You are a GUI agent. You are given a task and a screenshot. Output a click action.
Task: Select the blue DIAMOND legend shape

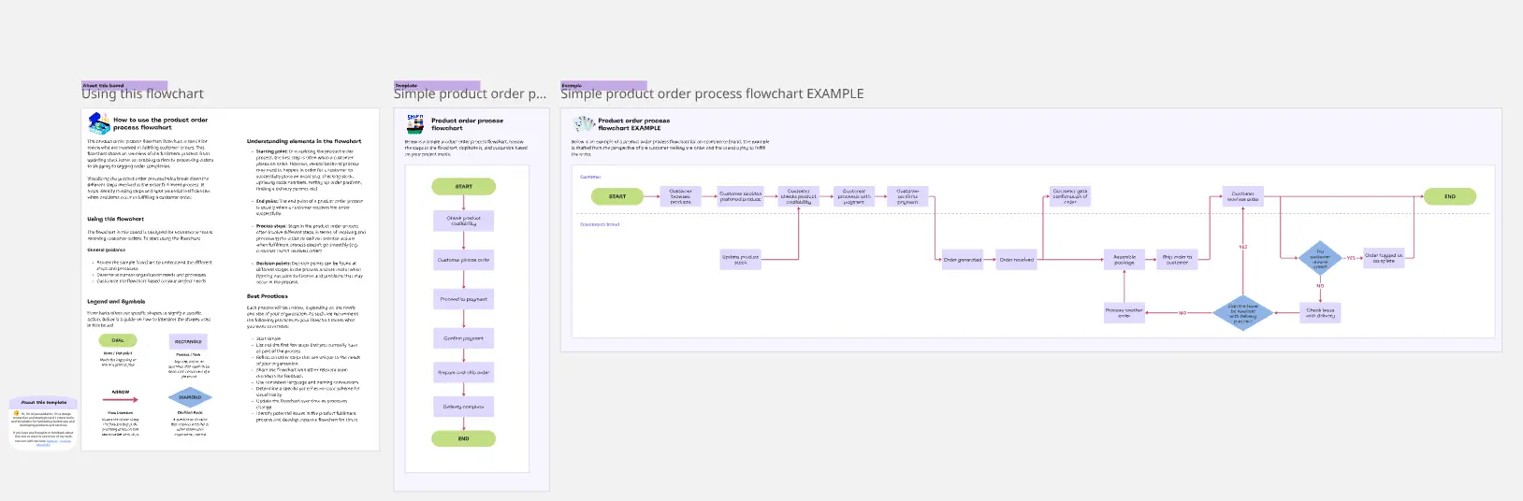pos(190,397)
